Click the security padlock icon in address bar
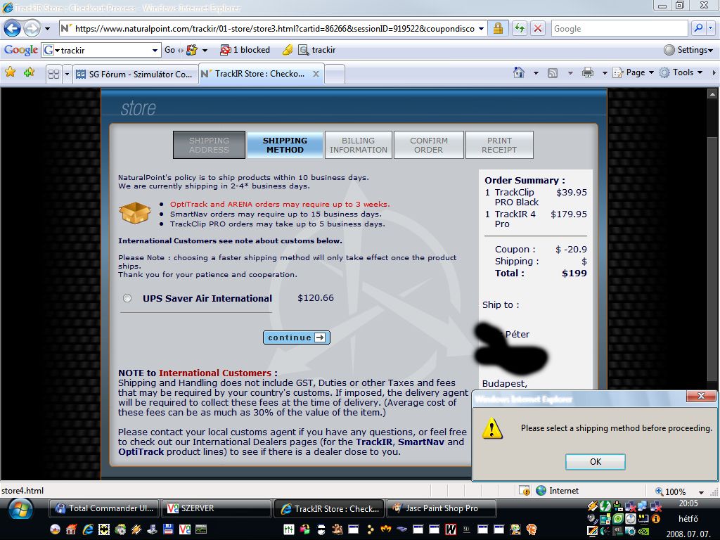Viewport: 720px width, 540px height. 498,29
